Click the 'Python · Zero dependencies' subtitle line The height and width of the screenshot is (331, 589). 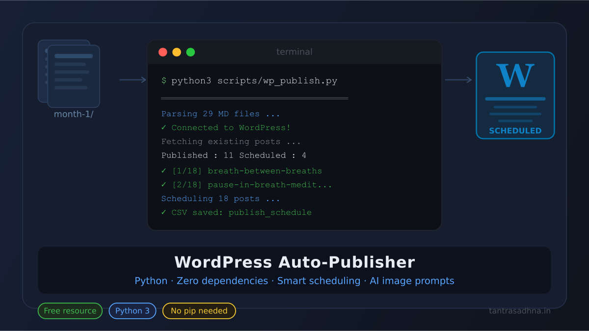click(x=294, y=281)
